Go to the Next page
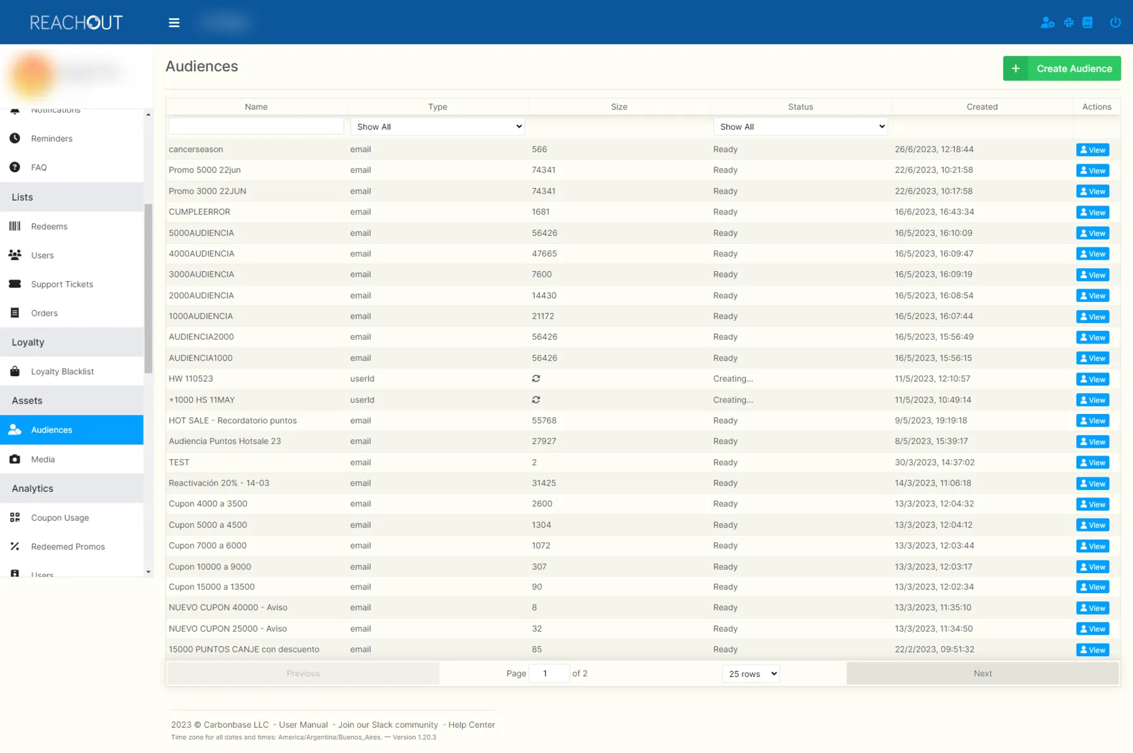This screenshot has height=753, width=1133. (983, 673)
